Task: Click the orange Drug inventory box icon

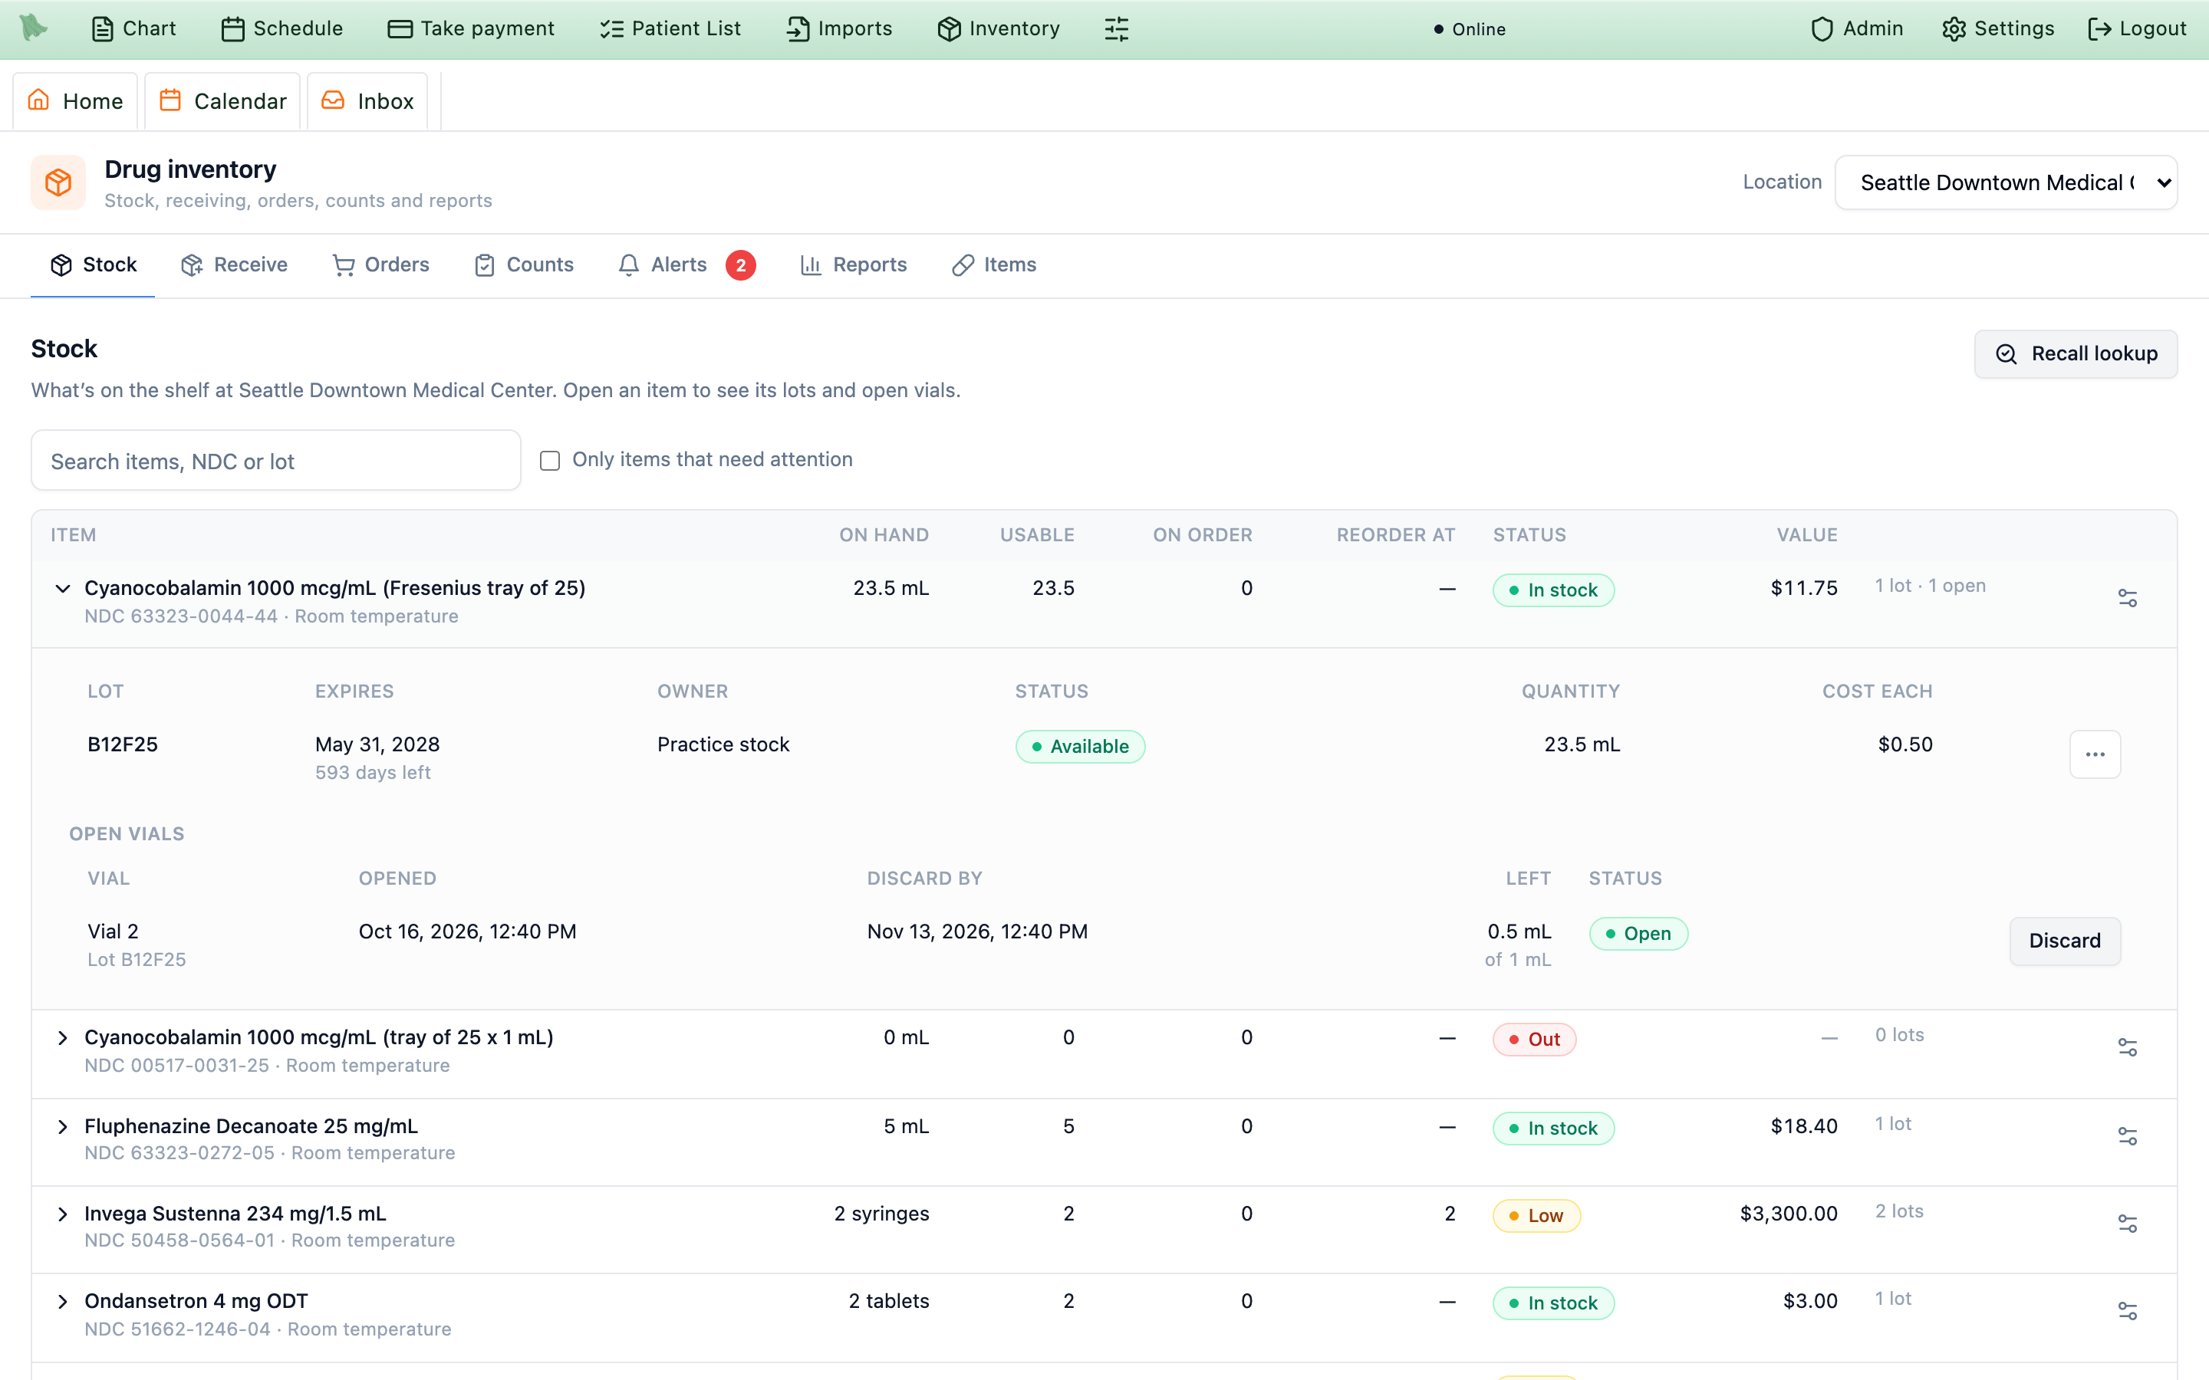Action: click(58, 182)
